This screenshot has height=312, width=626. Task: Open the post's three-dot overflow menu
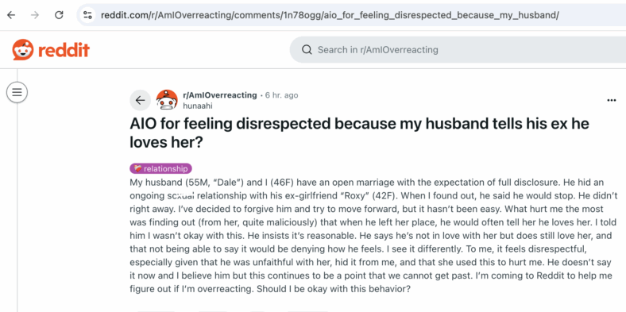(x=611, y=100)
